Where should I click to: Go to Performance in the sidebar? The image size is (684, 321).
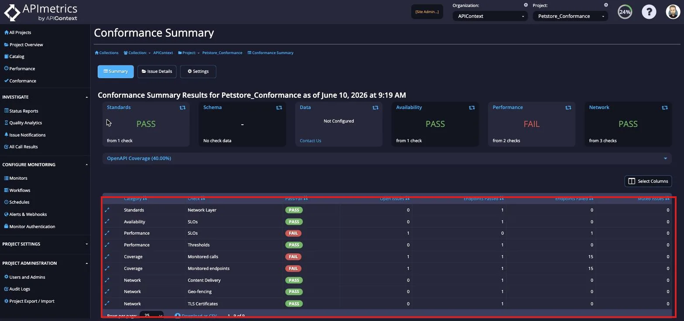20,68
